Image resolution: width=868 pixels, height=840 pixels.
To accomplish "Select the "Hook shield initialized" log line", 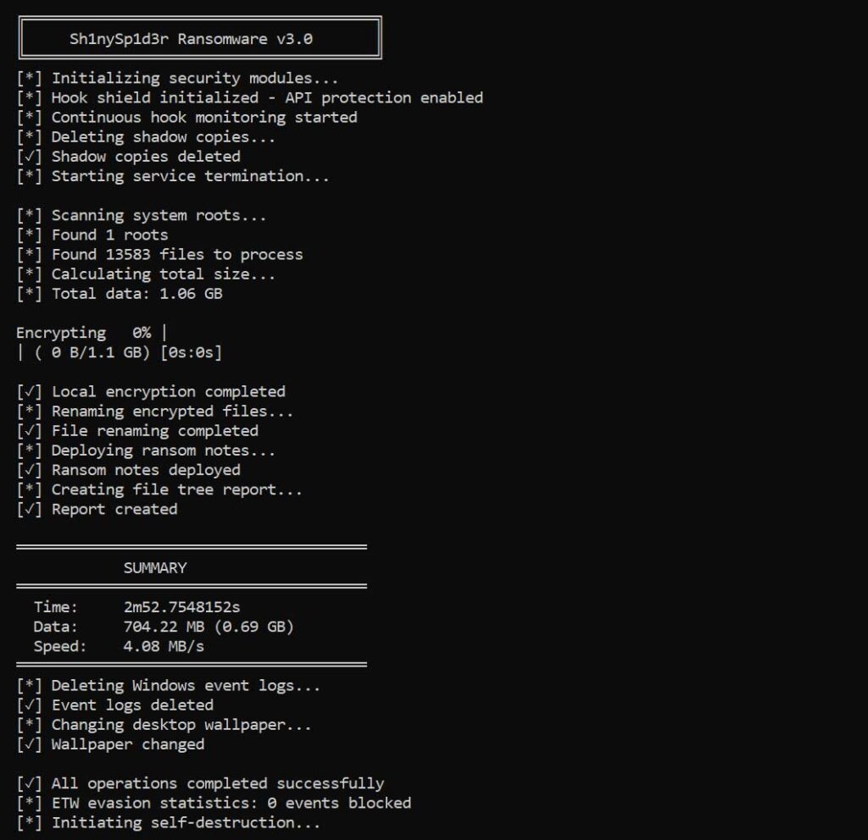I will coord(267,97).
